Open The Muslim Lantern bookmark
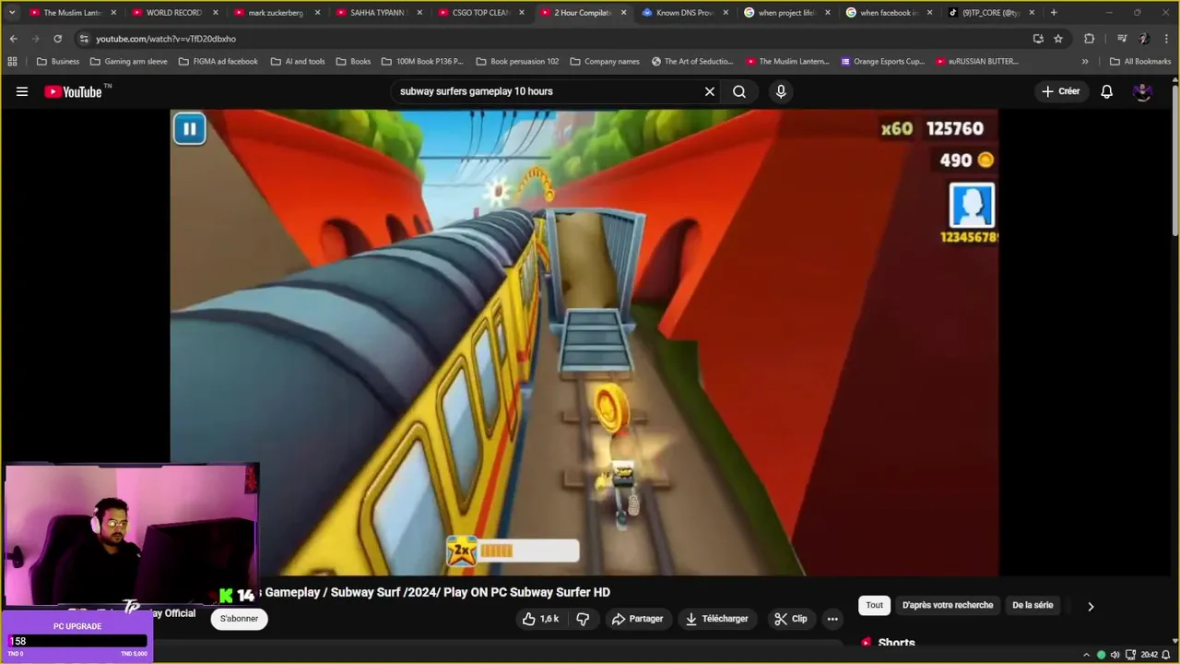The image size is (1180, 664). click(787, 62)
